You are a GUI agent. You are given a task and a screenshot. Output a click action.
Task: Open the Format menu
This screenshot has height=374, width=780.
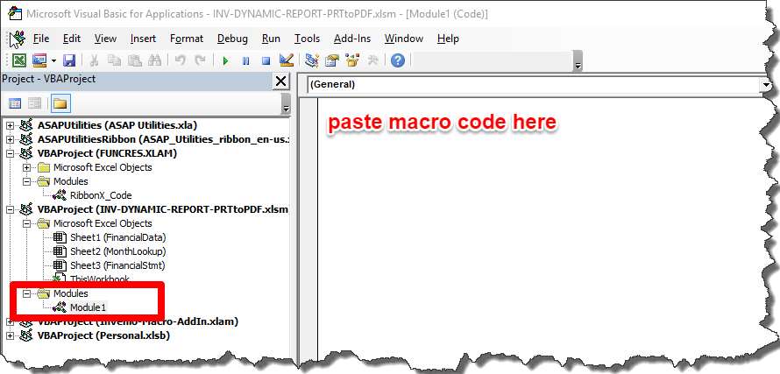tap(187, 39)
